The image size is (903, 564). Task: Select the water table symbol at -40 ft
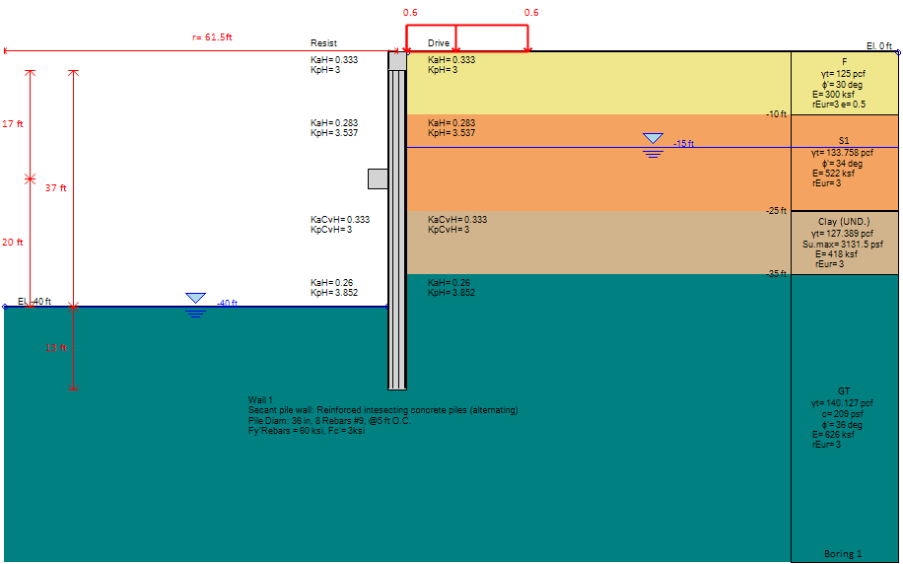pos(196,306)
